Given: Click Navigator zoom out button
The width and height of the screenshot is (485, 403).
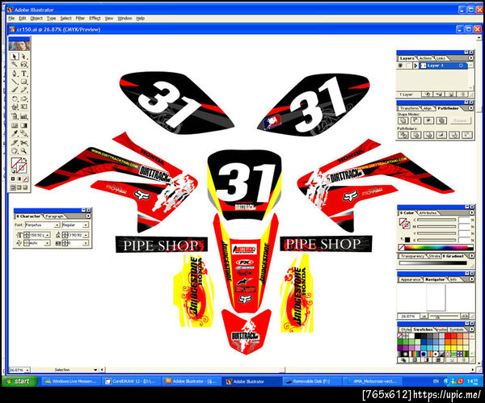Looking at the screenshot, I should 424,316.
